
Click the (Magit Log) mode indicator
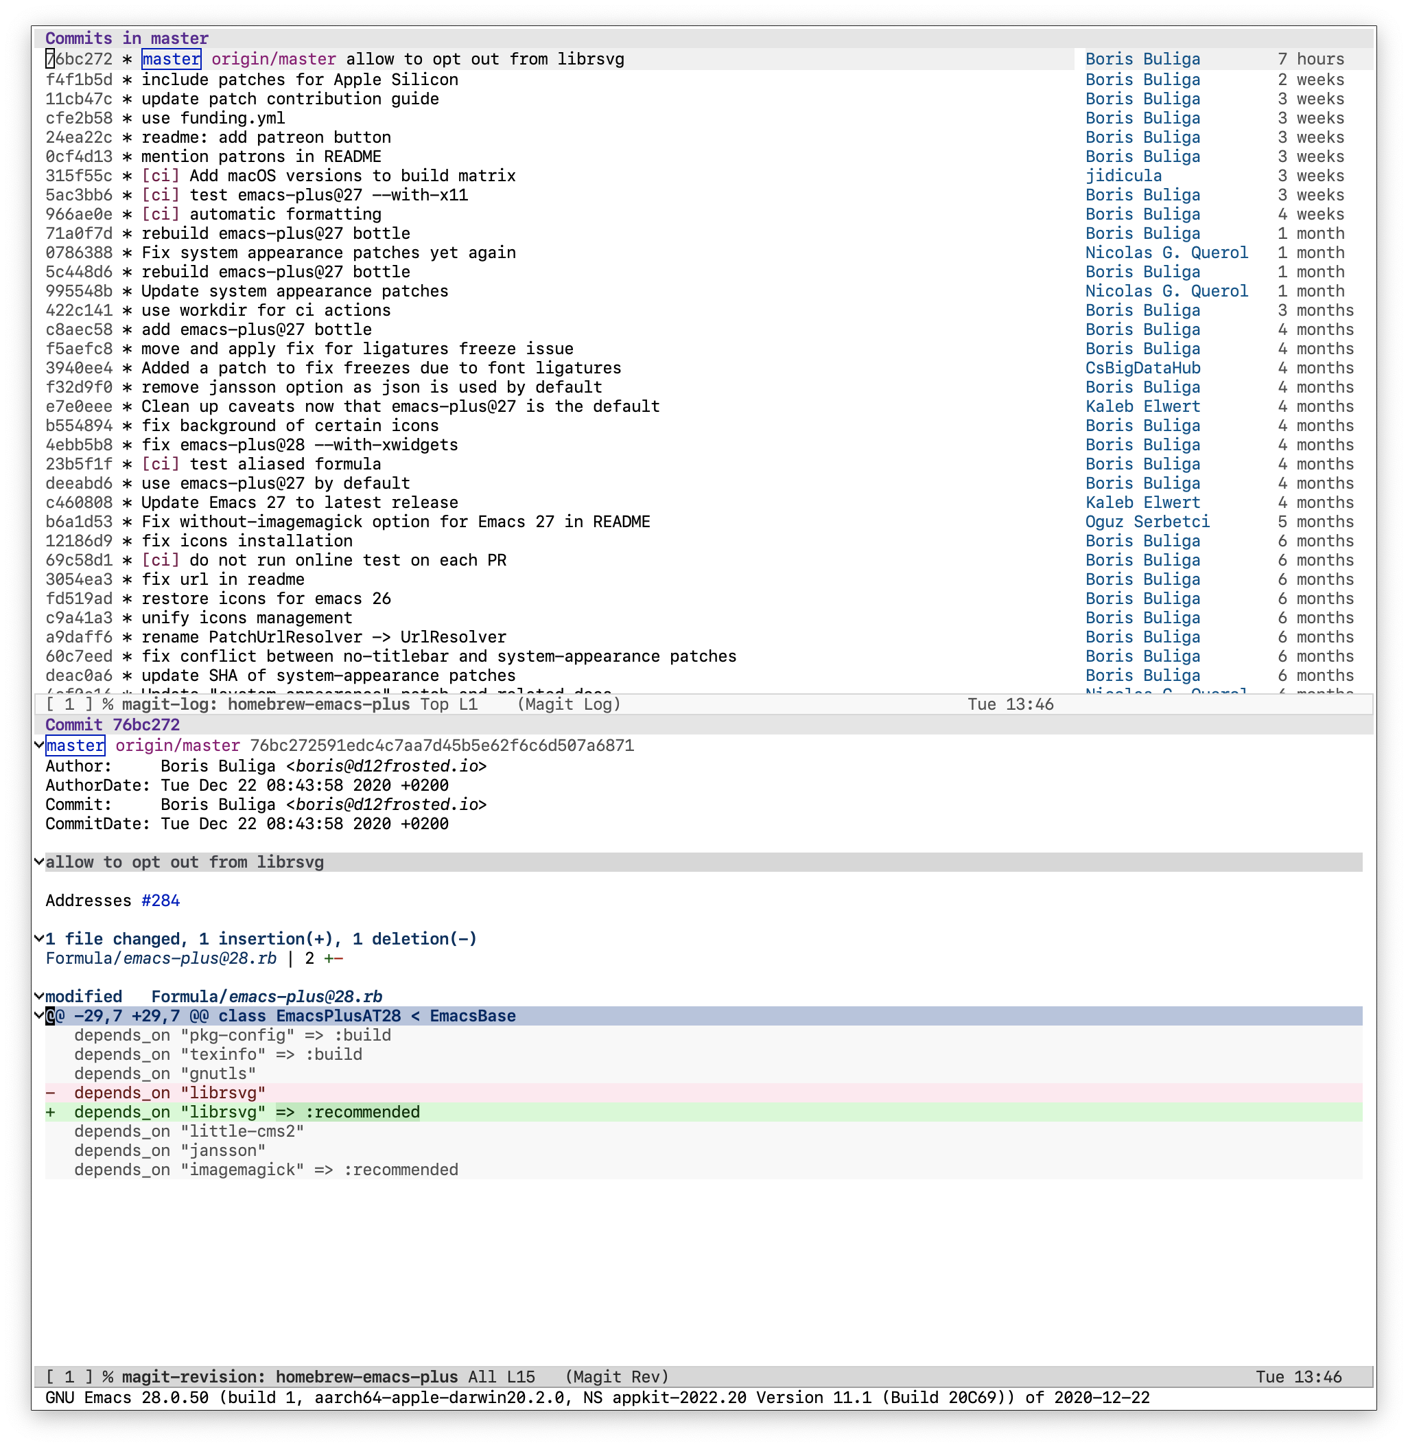pyautogui.click(x=569, y=704)
